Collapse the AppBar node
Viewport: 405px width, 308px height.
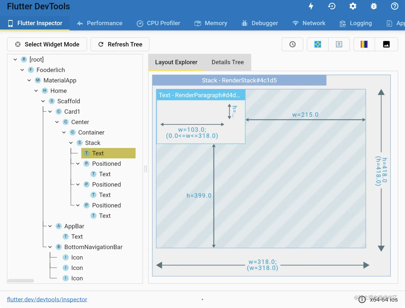coord(50,226)
